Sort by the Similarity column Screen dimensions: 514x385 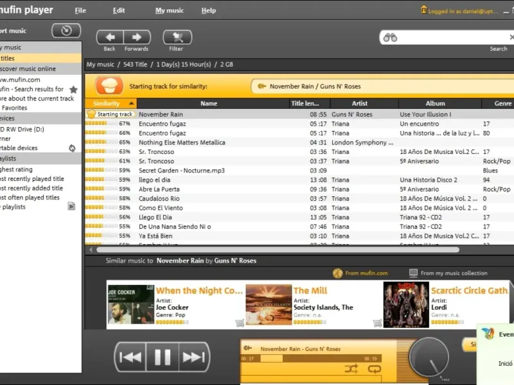[111, 103]
